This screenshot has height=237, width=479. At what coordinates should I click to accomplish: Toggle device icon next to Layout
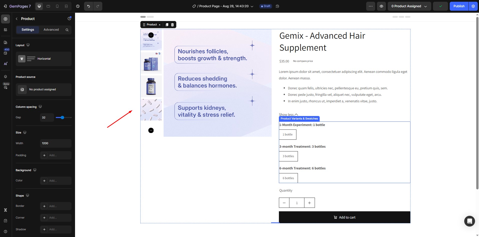tap(28, 45)
